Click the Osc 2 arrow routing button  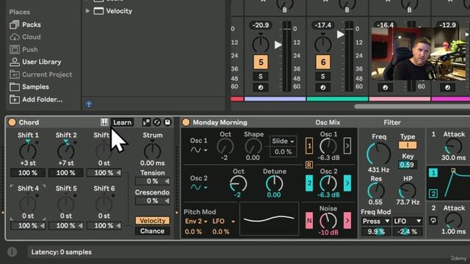[347, 183]
